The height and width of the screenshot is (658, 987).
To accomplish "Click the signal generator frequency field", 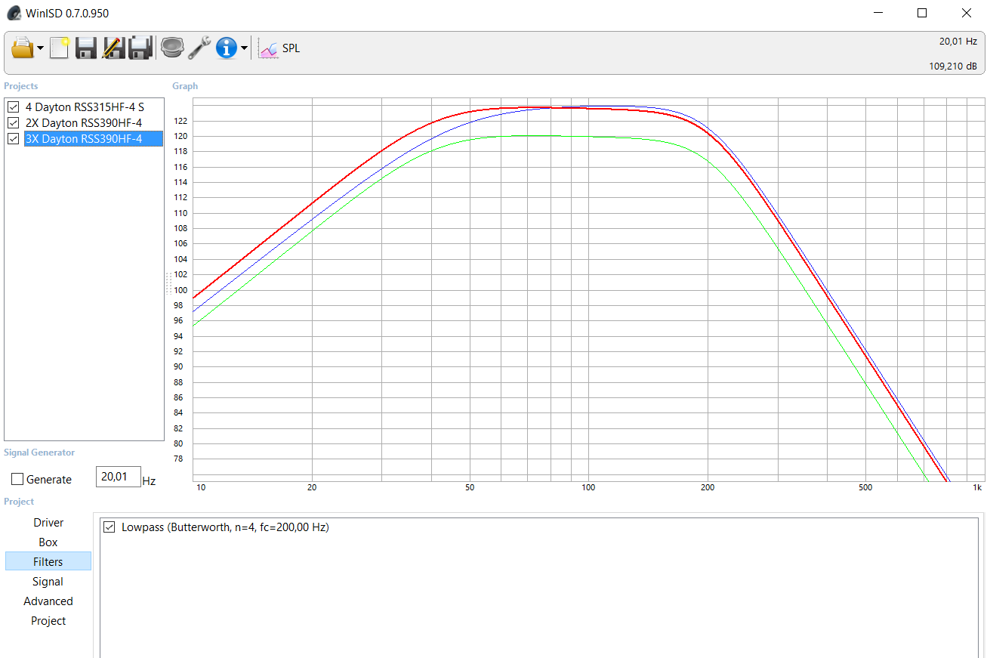I will pos(118,477).
